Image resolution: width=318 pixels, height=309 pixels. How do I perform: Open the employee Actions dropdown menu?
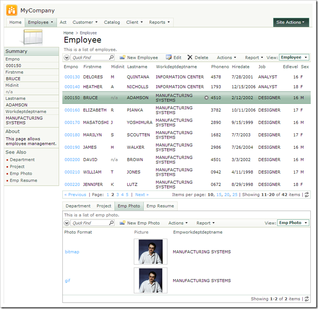point(226,58)
